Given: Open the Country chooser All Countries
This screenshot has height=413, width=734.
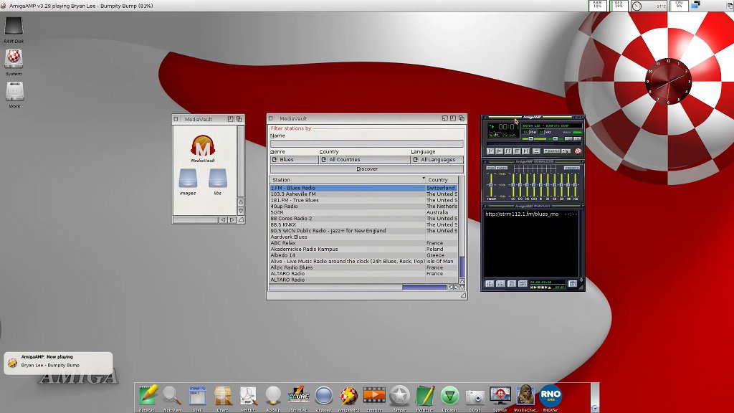Looking at the screenshot, I should pyautogui.click(x=365, y=160).
